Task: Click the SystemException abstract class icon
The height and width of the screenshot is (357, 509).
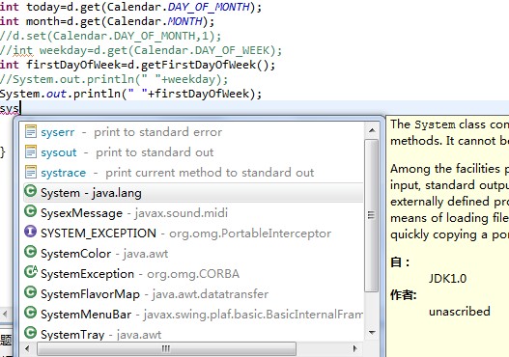Action: pos(31,272)
